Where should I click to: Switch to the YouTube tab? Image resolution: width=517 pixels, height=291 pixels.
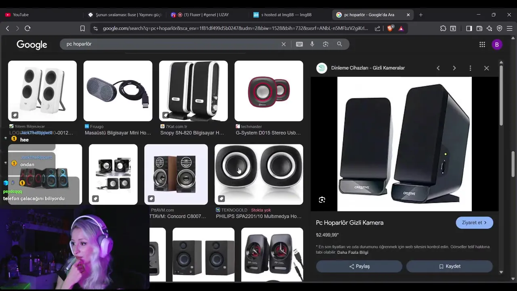pos(41,15)
